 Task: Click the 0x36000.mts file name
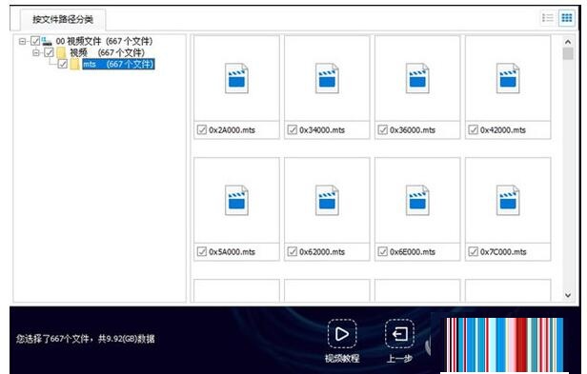tap(413, 130)
